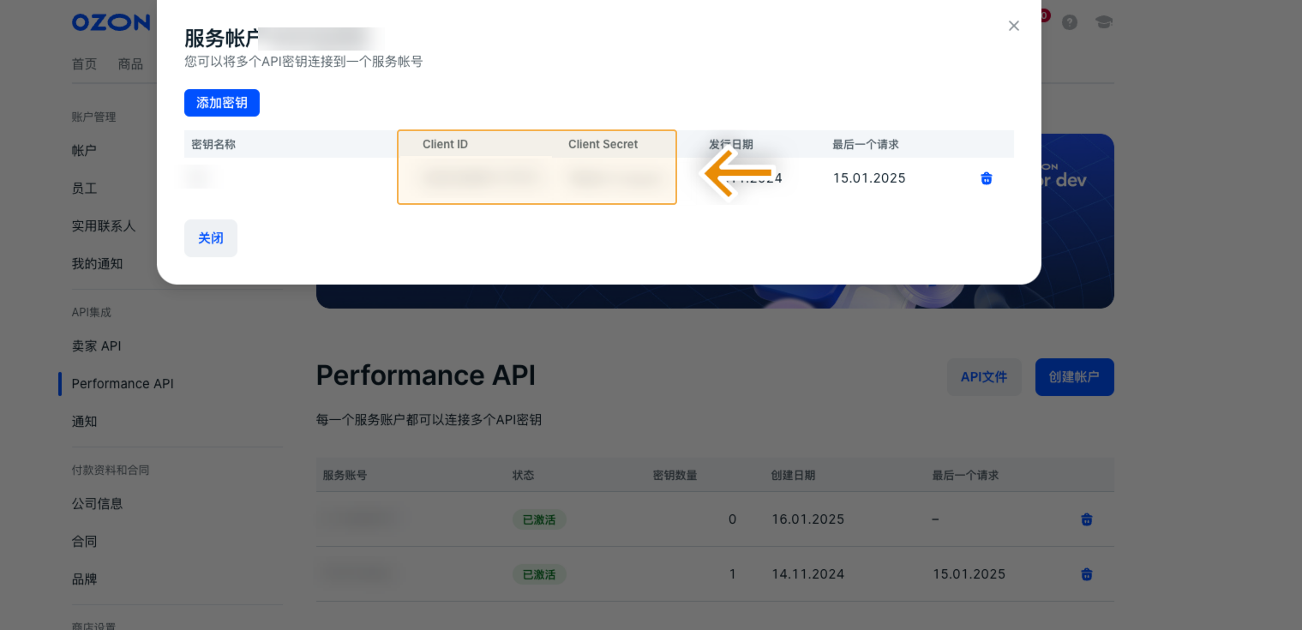The image size is (1302, 630).
Task: Select the 15.01.2025 last request cell in accounts table
Action: (x=969, y=574)
